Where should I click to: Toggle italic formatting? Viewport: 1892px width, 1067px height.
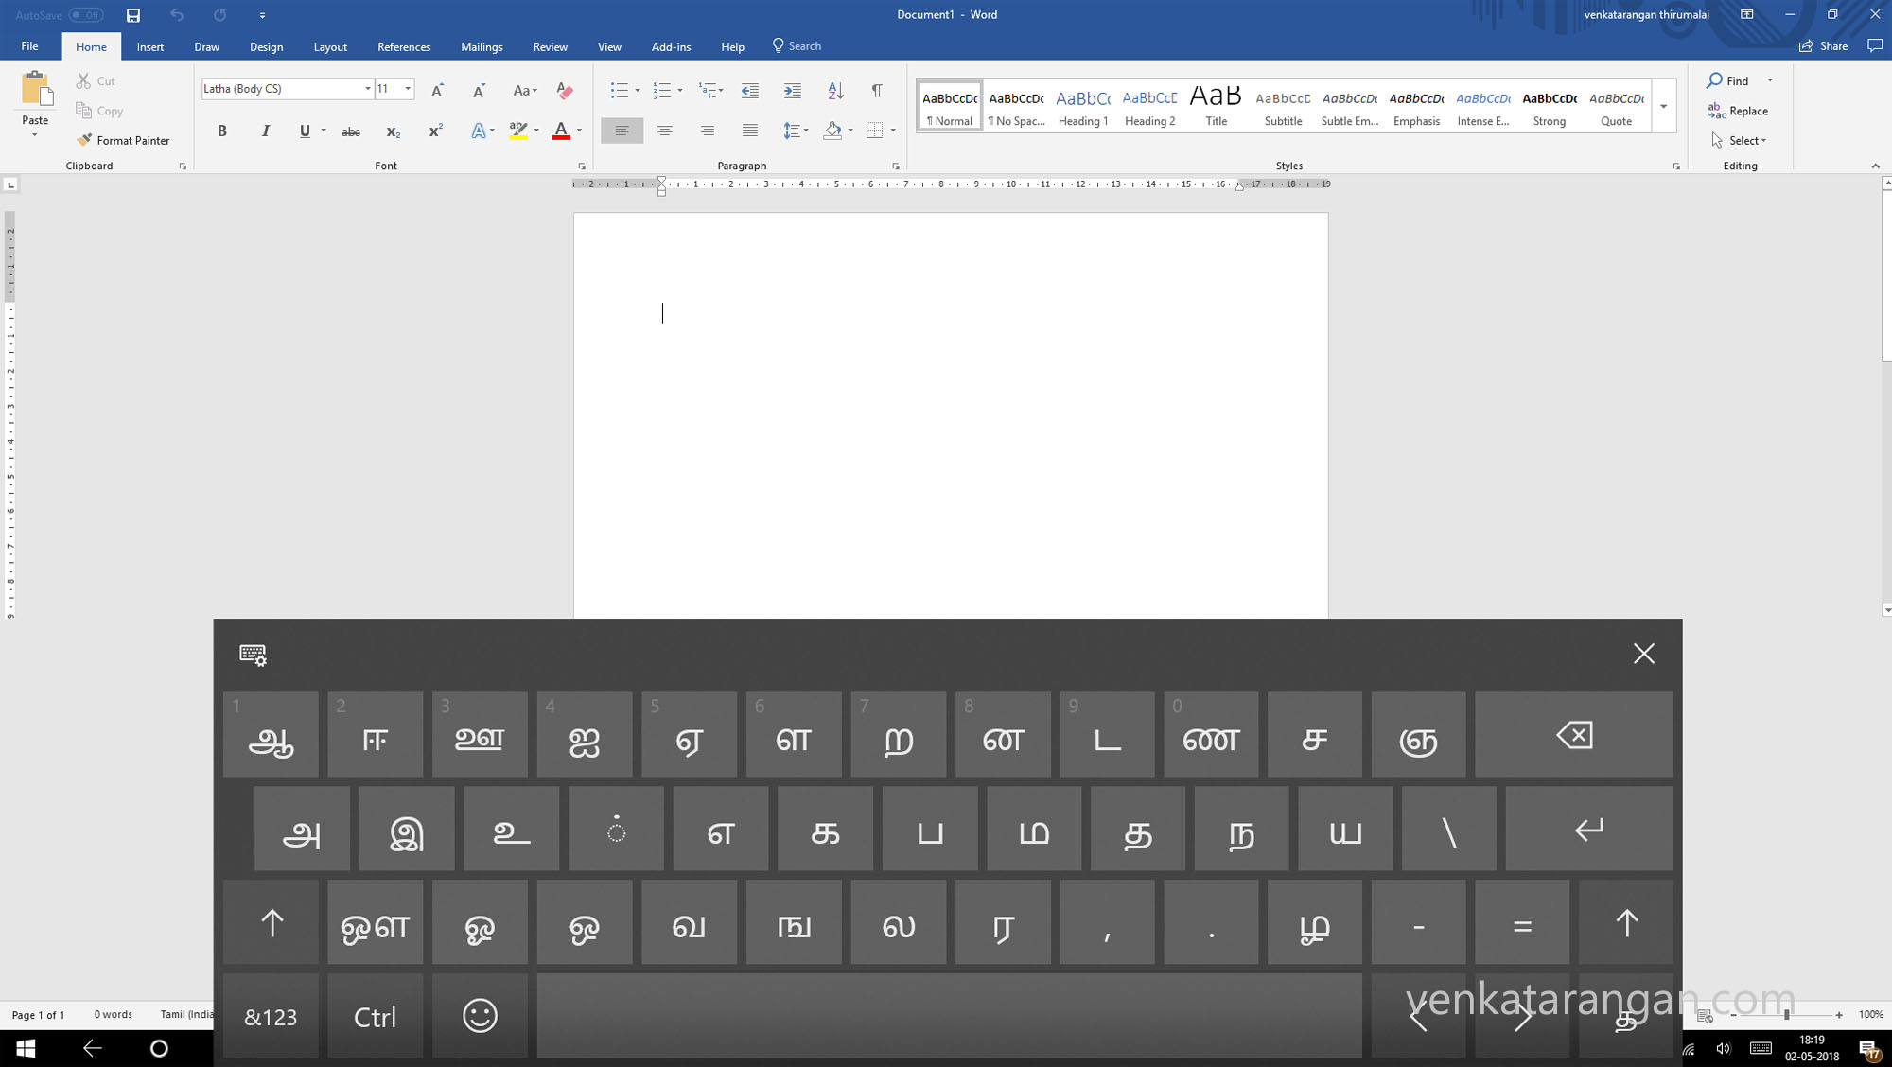265,131
